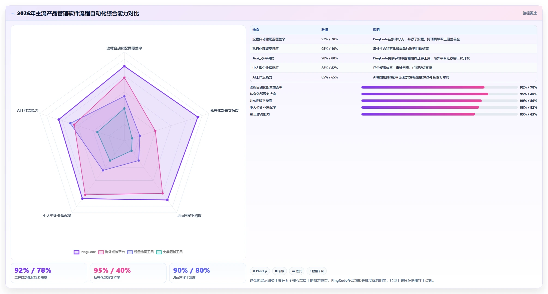
Task: Click the 88% / 82% table data cell
Action: [329, 68]
